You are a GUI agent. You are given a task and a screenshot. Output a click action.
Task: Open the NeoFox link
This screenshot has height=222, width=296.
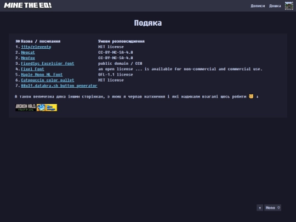pos(28,58)
